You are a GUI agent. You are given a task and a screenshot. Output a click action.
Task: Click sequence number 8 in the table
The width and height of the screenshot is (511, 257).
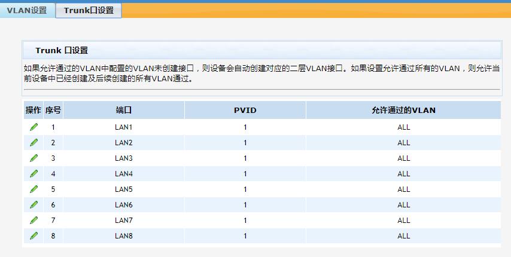pyautogui.click(x=53, y=236)
